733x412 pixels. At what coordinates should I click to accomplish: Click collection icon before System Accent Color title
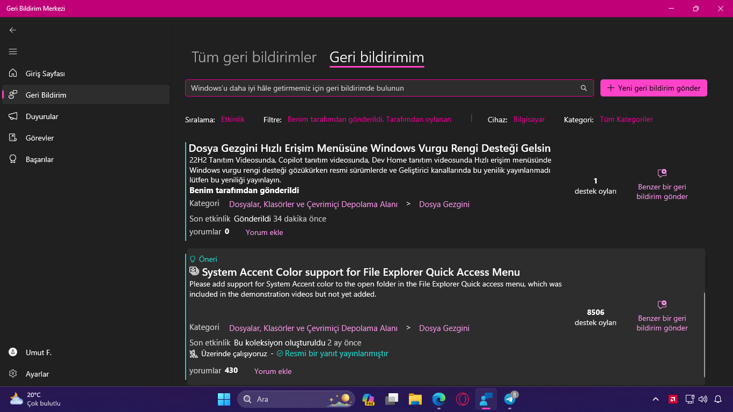(x=194, y=271)
